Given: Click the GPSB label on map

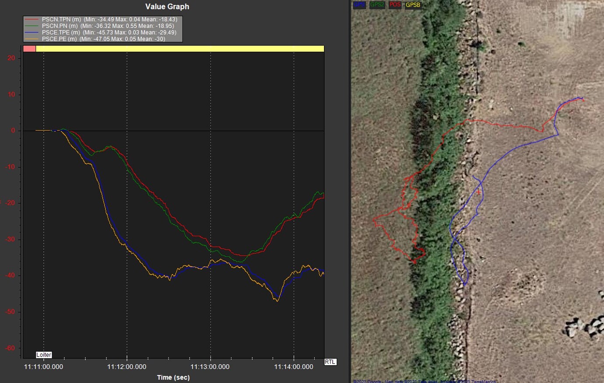Looking at the screenshot, I should [413, 5].
